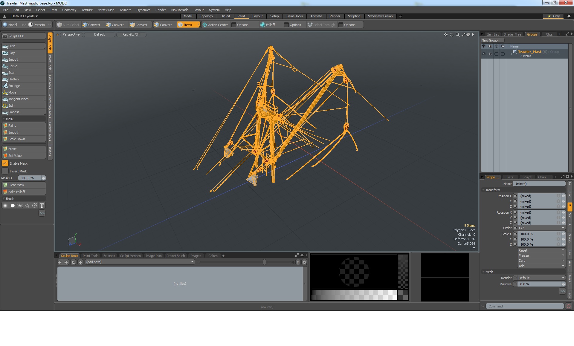Image resolution: width=574 pixels, height=346 pixels.
Task: Click the Name field showing (mixed)
Action: tap(539, 184)
